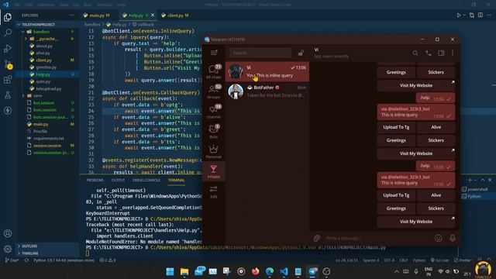
Task: Select the TERMINAL panel tab
Action: point(176,180)
